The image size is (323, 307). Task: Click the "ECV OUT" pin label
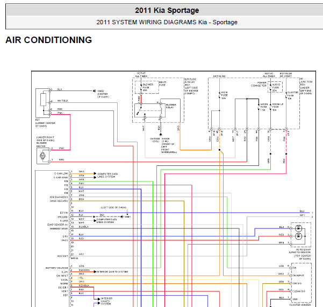[63, 256]
